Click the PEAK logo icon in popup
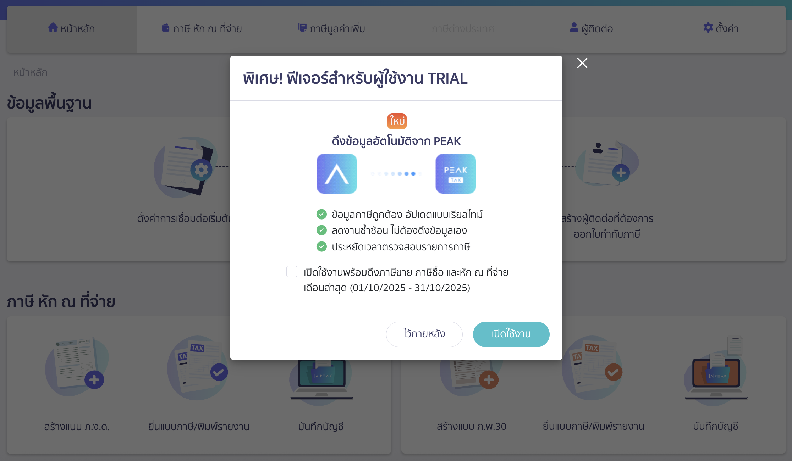This screenshot has width=792, height=461. point(337,174)
